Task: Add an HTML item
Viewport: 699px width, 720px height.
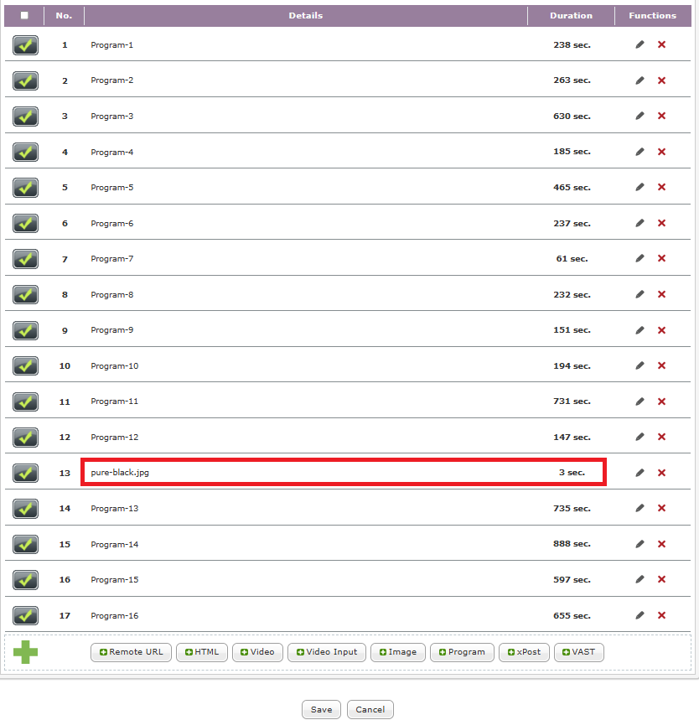Action: click(202, 652)
